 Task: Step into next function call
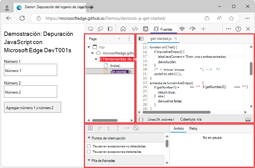tap(108, 128)
